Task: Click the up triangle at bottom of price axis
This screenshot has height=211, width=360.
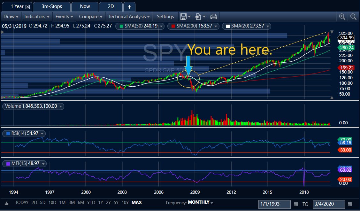Action: click(332, 98)
